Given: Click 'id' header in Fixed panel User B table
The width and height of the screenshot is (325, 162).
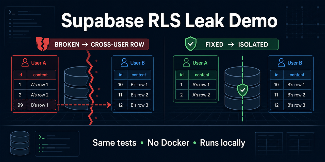Looking at the screenshot, I should [x=277, y=75].
